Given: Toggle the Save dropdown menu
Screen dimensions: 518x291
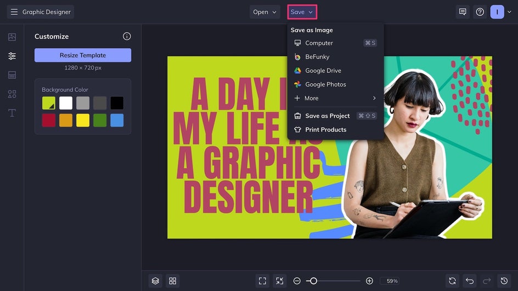Looking at the screenshot, I should pyautogui.click(x=302, y=12).
